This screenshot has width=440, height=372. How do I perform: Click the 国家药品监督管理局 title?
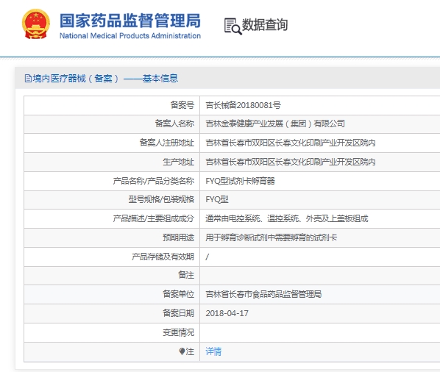pos(130,21)
